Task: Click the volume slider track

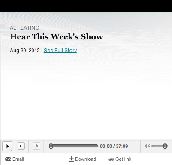Action: 160,146
